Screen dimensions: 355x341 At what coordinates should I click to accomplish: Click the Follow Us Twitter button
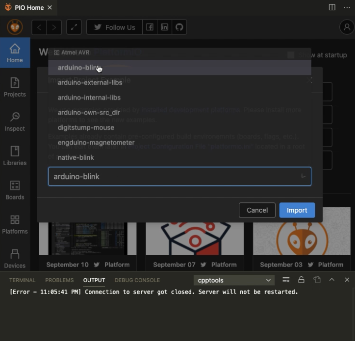pos(115,27)
